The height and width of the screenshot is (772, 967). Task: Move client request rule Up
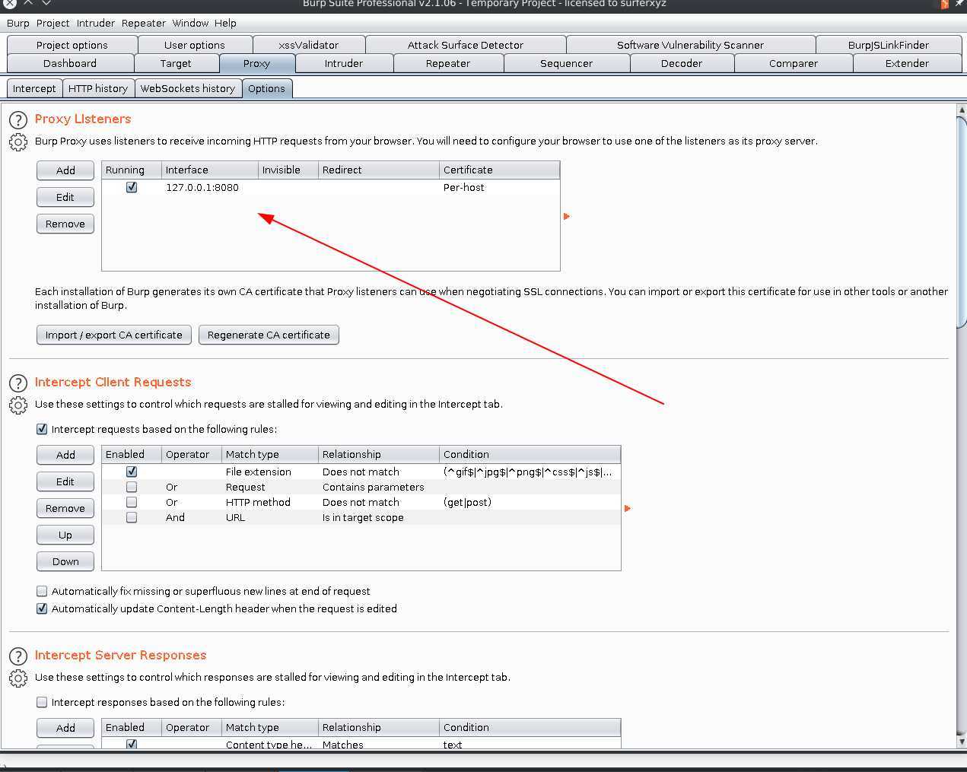point(65,535)
